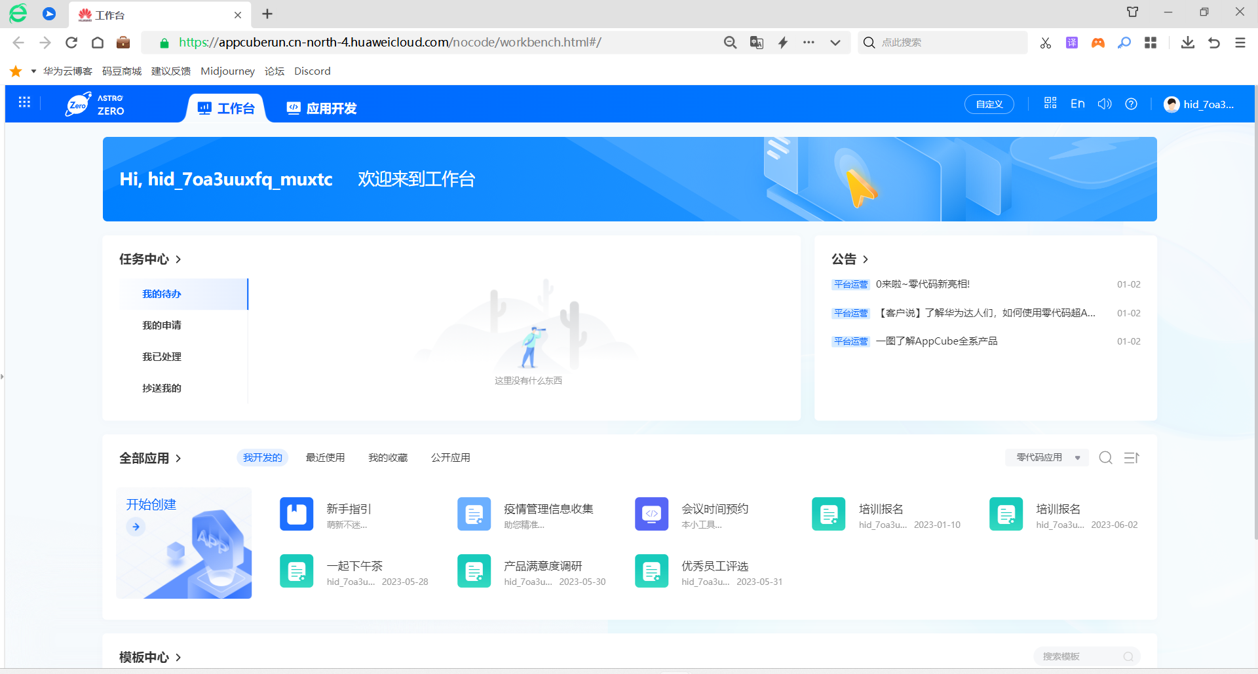This screenshot has width=1258, height=674.
Task: Open the 一起下午茶 app icon
Action: pos(297,571)
